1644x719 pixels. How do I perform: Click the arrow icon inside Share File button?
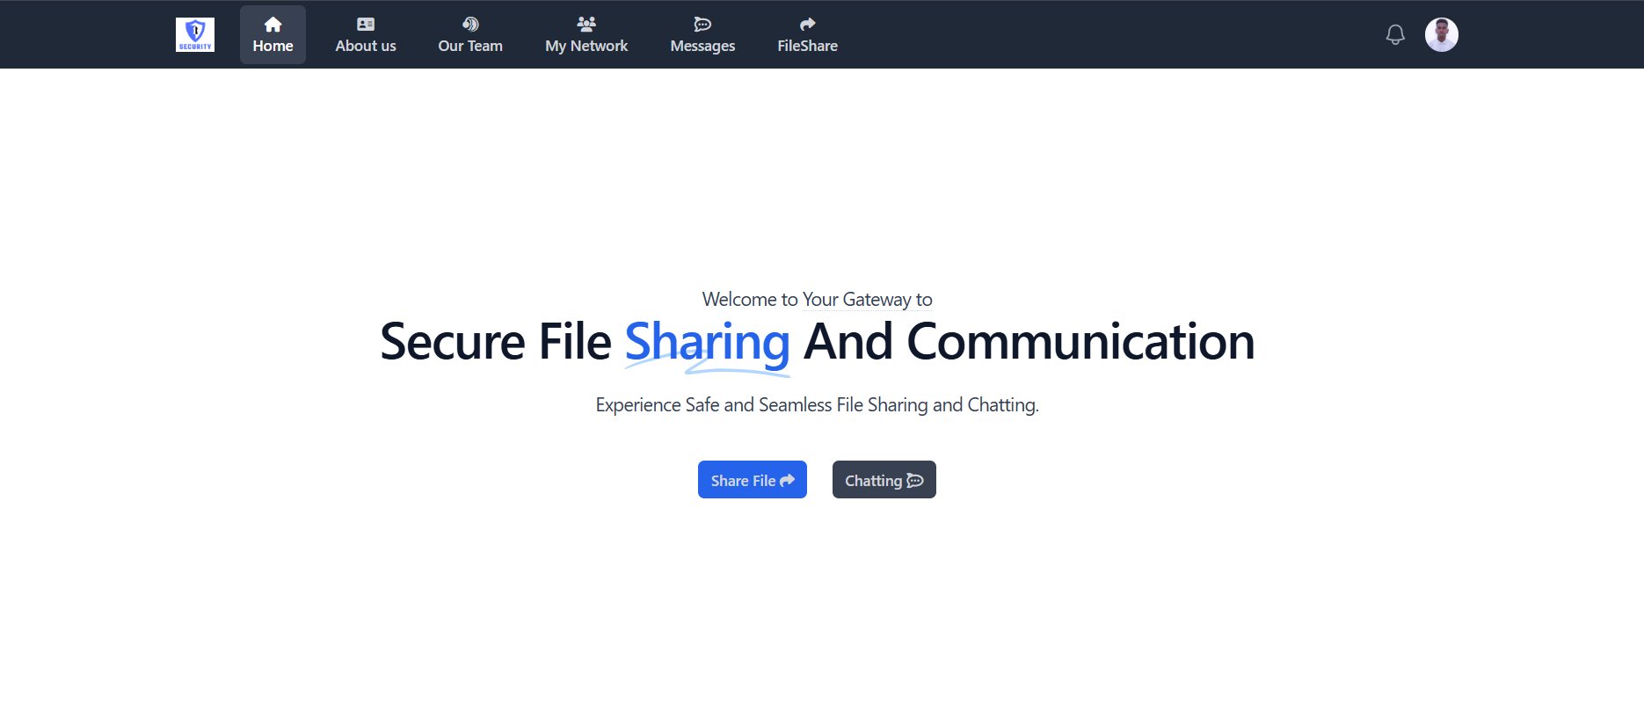787,481
